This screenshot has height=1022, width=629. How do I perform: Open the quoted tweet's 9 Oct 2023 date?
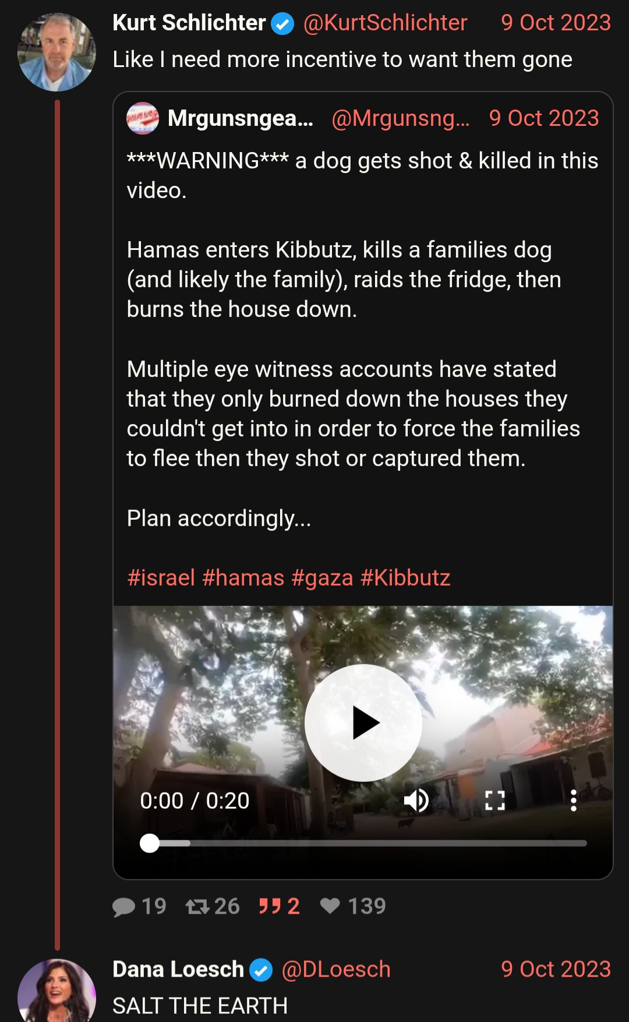click(x=544, y=118)
